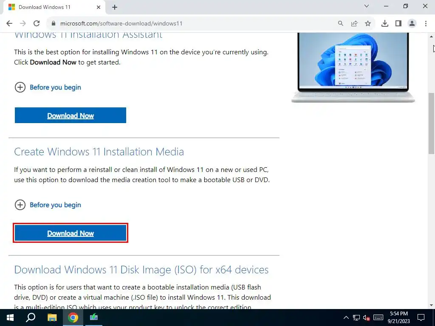Open Chrome downloads tray icon
Image resolution: width=435 pixels, height=326 pixels.
point(385,23)
